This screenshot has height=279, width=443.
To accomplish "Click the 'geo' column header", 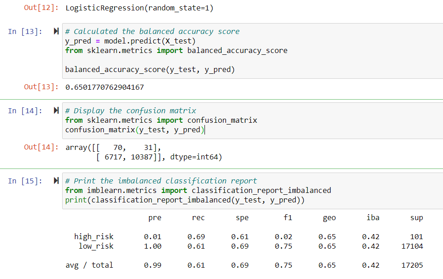I will point(330,218).
